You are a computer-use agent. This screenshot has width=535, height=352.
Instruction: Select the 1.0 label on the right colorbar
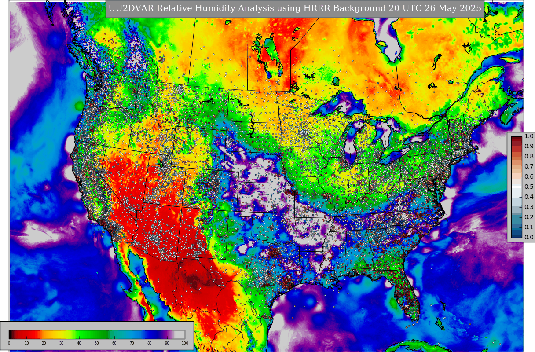pos(529,136)
